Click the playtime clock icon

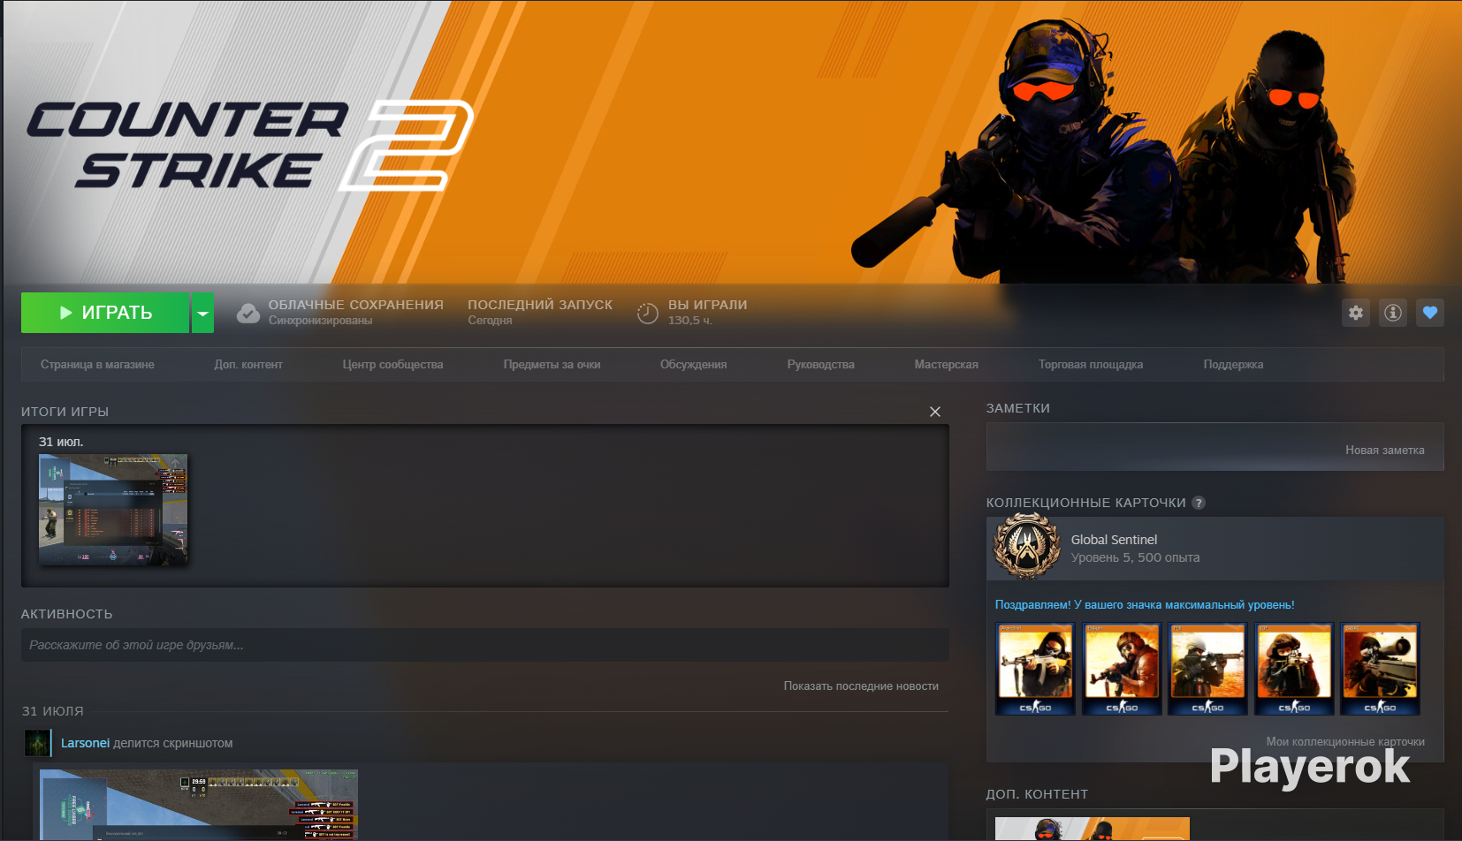[648, 313]
